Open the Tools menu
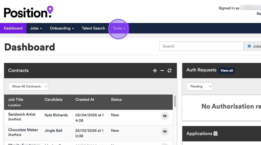The image size is (261, 145). tap(119, 28)
